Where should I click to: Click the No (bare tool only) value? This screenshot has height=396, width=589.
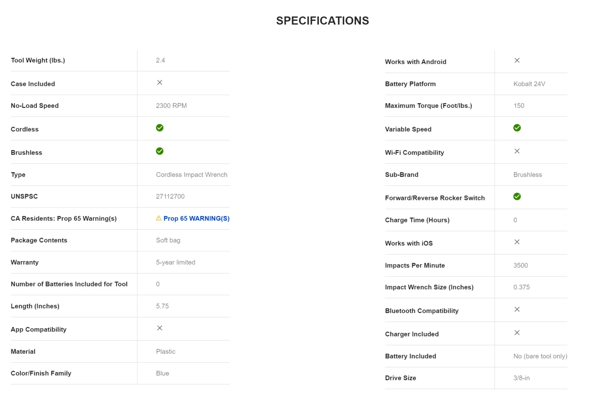(x=540, y=356)
